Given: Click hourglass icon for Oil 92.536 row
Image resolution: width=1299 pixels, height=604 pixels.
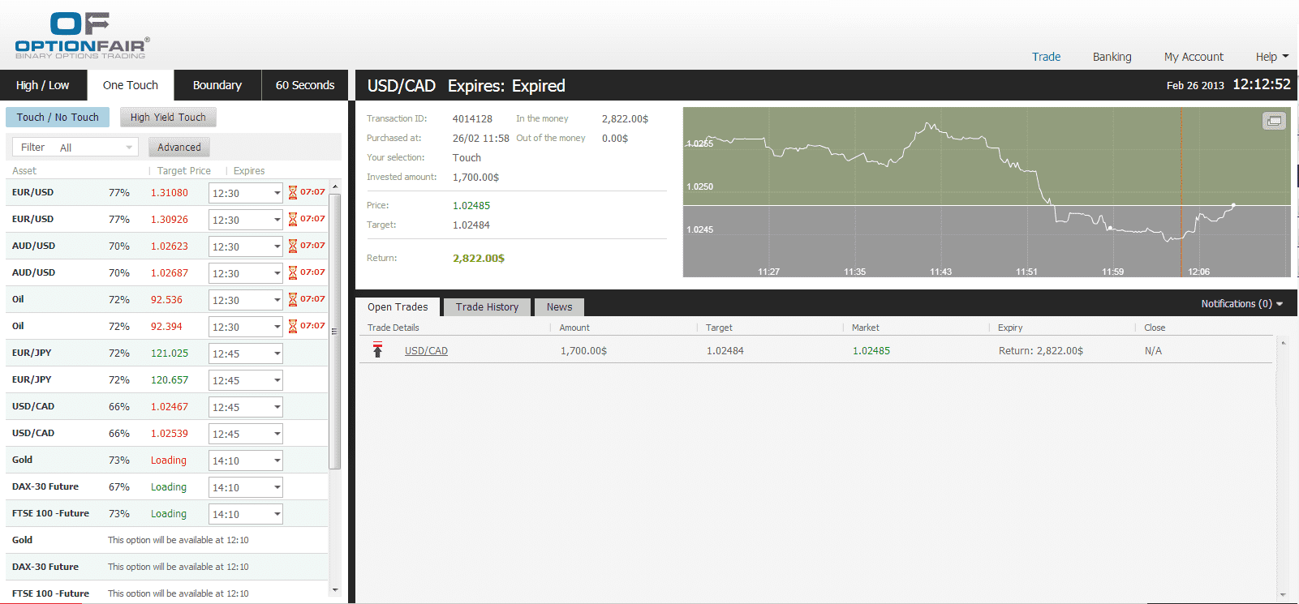Looking at the screenshot, I should tap(293, 299).
